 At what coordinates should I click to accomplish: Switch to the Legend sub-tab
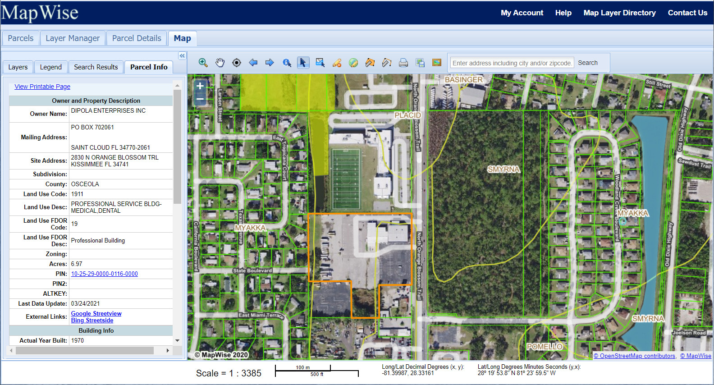pos(51,67)
